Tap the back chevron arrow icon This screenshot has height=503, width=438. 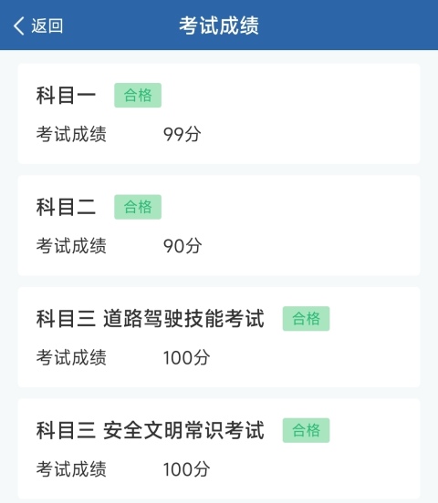pyautogui.click(x=18, y=26)
